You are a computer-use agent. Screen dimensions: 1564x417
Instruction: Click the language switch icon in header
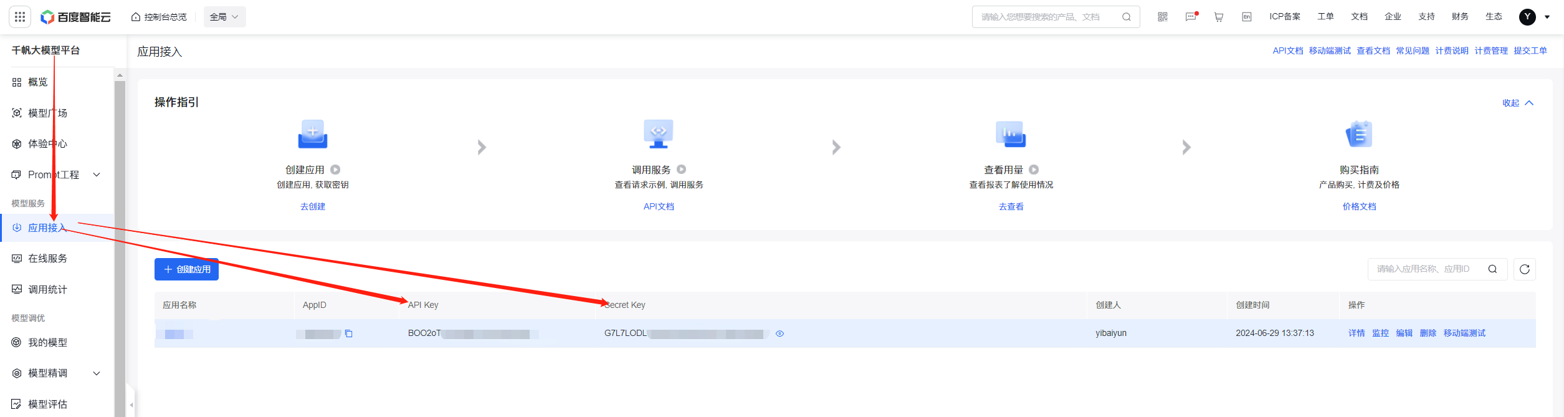[1246, 17]
